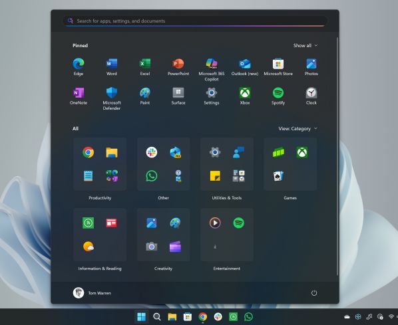This screenshot has height=325, width=398.
Task: Open the View: Category dropdown
Action: [298, 128]
